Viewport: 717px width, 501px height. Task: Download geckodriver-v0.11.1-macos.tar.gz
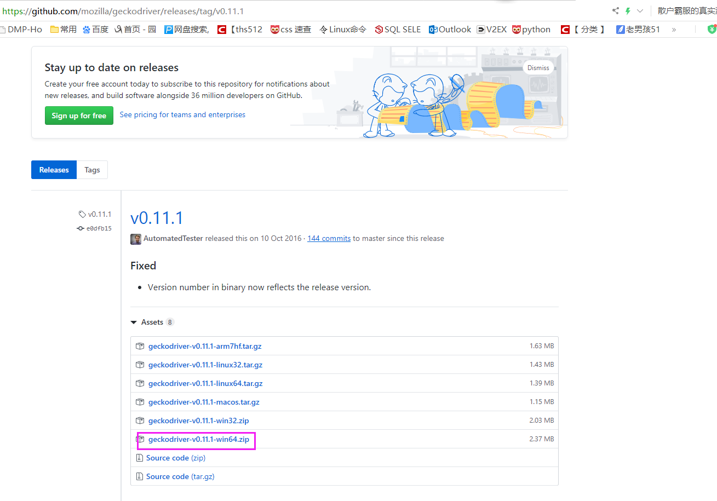204,402
